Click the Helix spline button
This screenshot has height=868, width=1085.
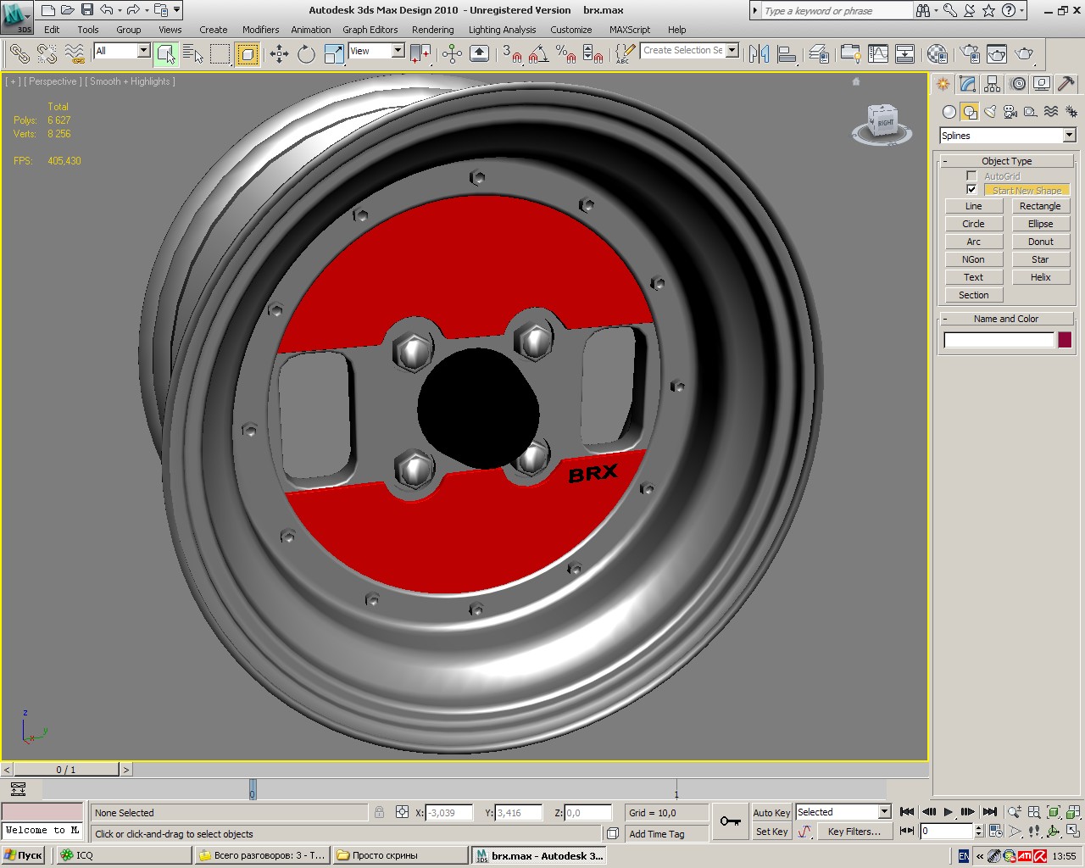tap(1040, 277)
